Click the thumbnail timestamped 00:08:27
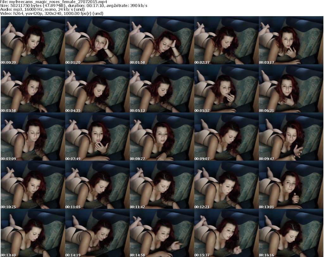The height and width of the screenshot is (257, 324). [162, 137]
